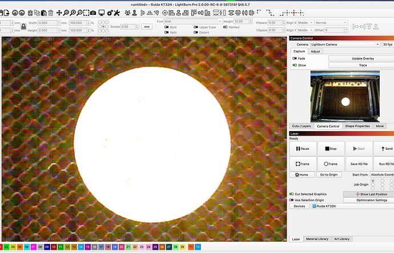Click the Ungroup (single person) icon
Viewport: 394px width, 253px height.
coord(134,13)
